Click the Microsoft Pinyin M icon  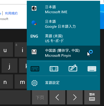[34, 52]
